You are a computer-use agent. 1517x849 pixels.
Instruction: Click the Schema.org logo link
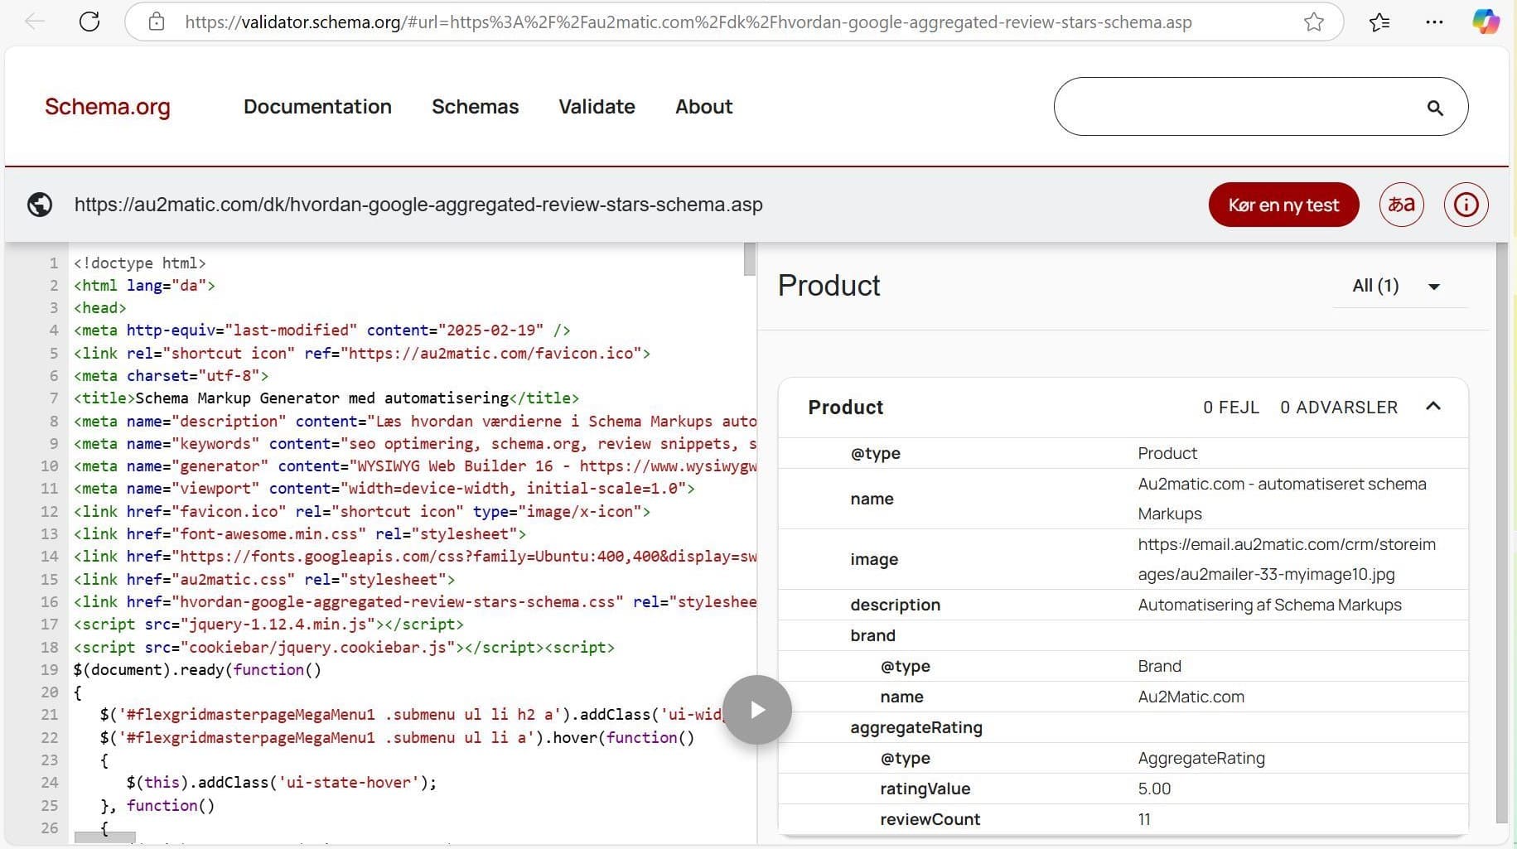(108, 107)
